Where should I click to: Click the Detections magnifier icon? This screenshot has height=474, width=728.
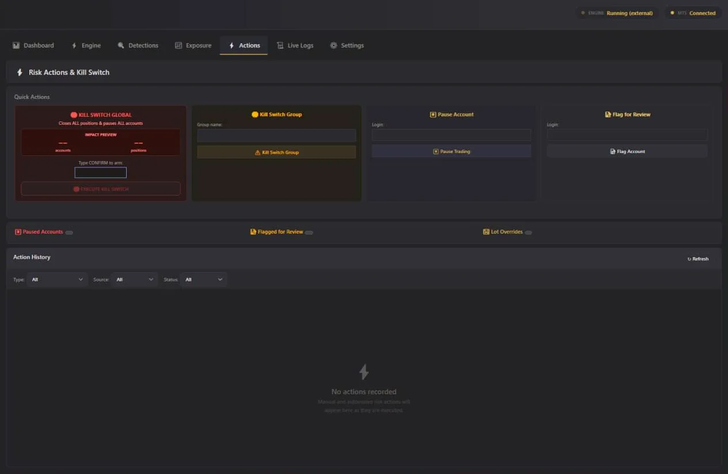pos(121,45)
